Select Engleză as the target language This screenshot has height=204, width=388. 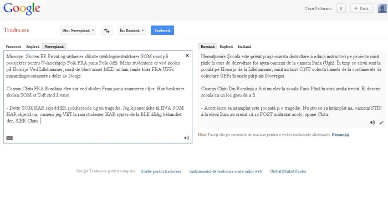click(226, 47)
